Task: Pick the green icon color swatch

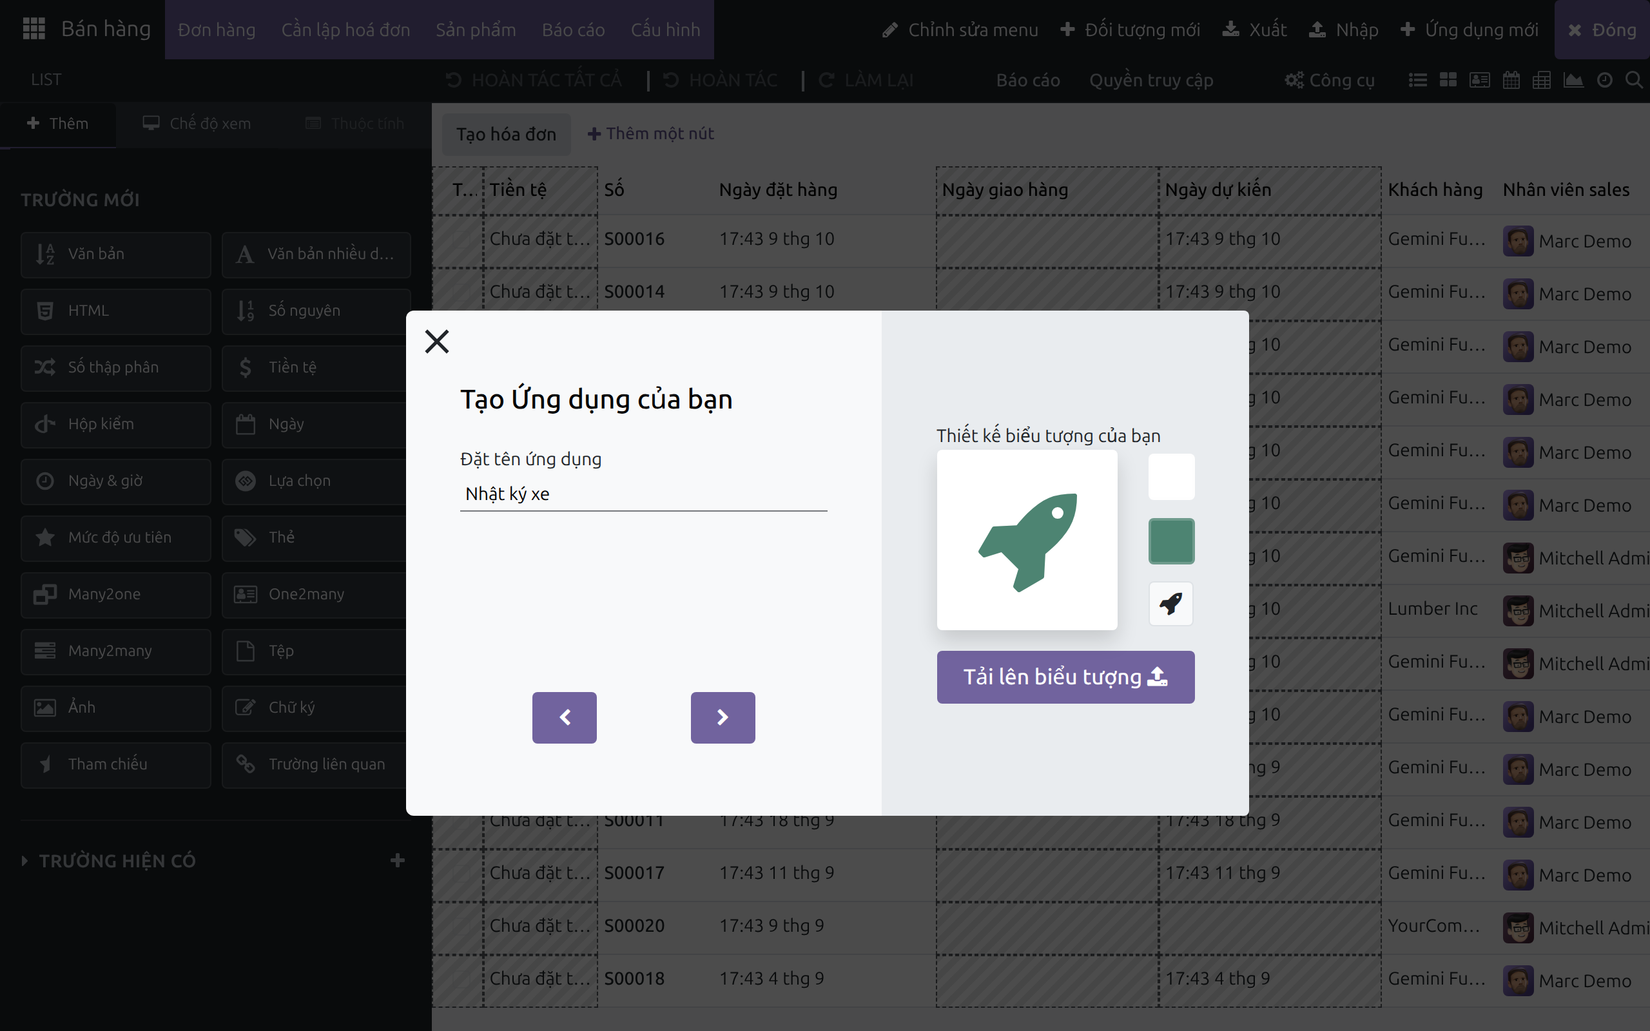Action: click(1171, 541)
